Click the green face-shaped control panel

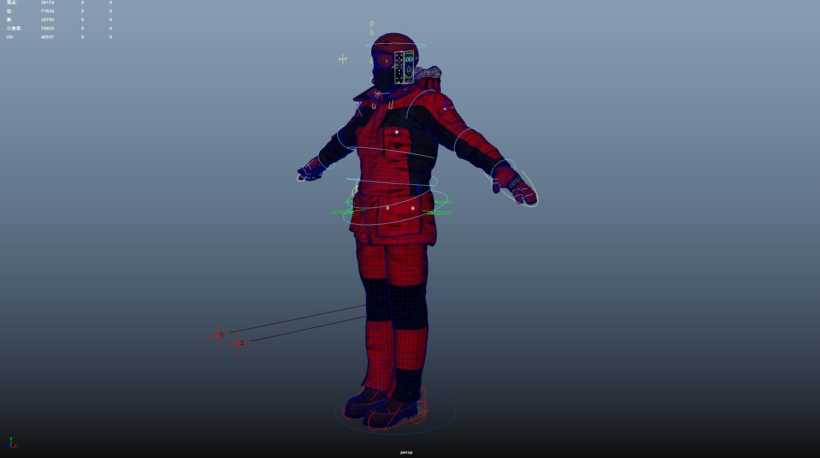point(409,67)
